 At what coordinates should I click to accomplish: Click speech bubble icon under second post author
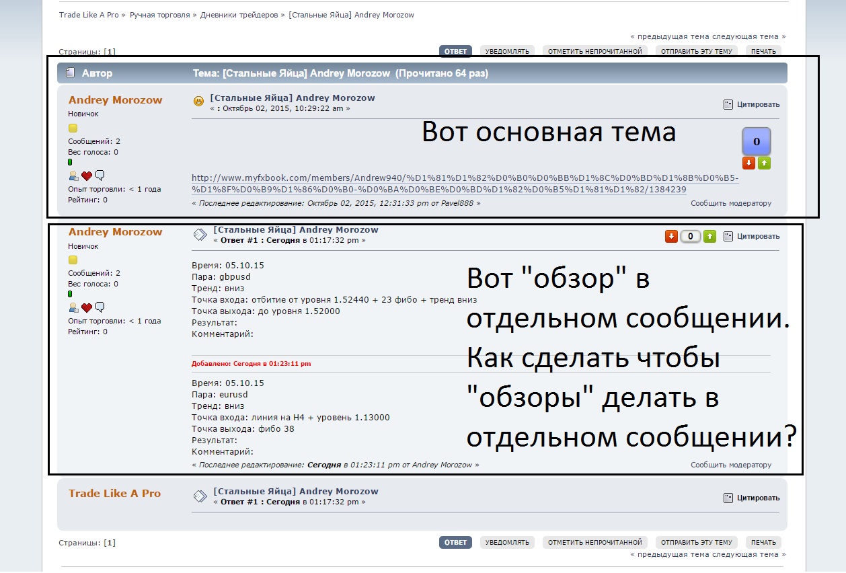click(100, 307)
